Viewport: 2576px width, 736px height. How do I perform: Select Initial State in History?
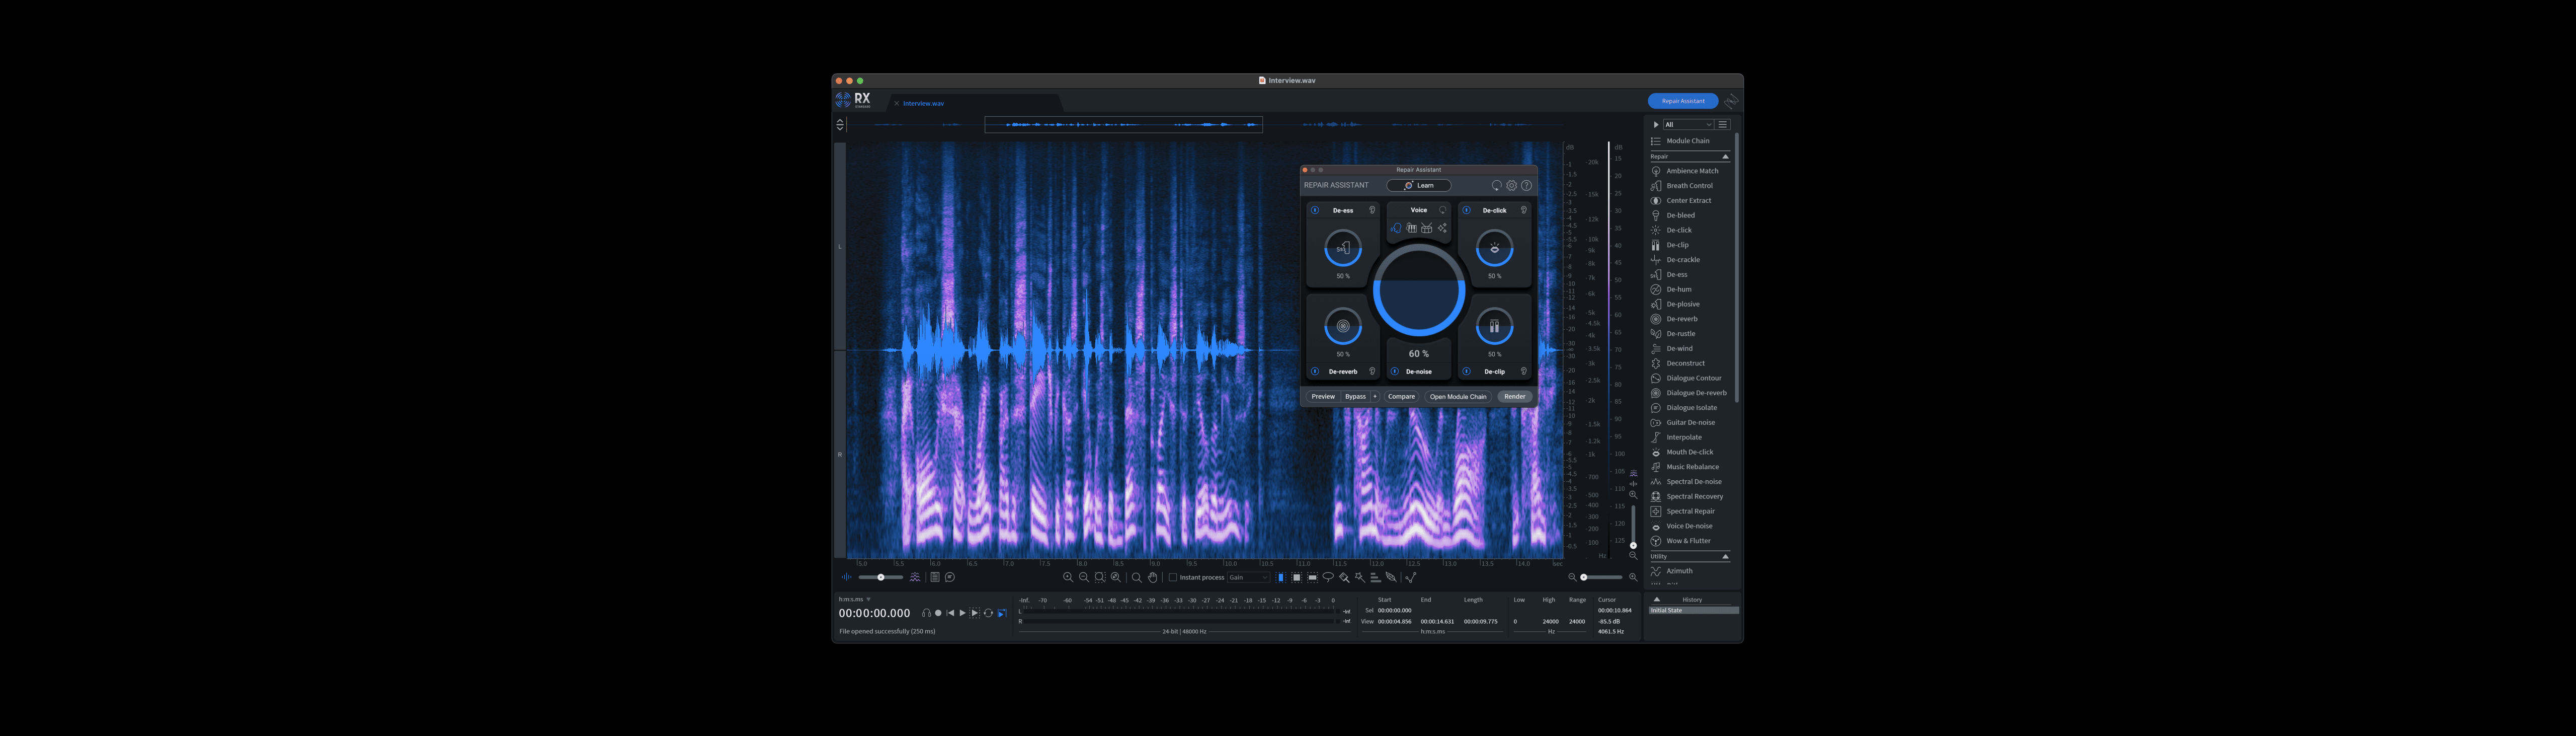tap(1694, 610)
